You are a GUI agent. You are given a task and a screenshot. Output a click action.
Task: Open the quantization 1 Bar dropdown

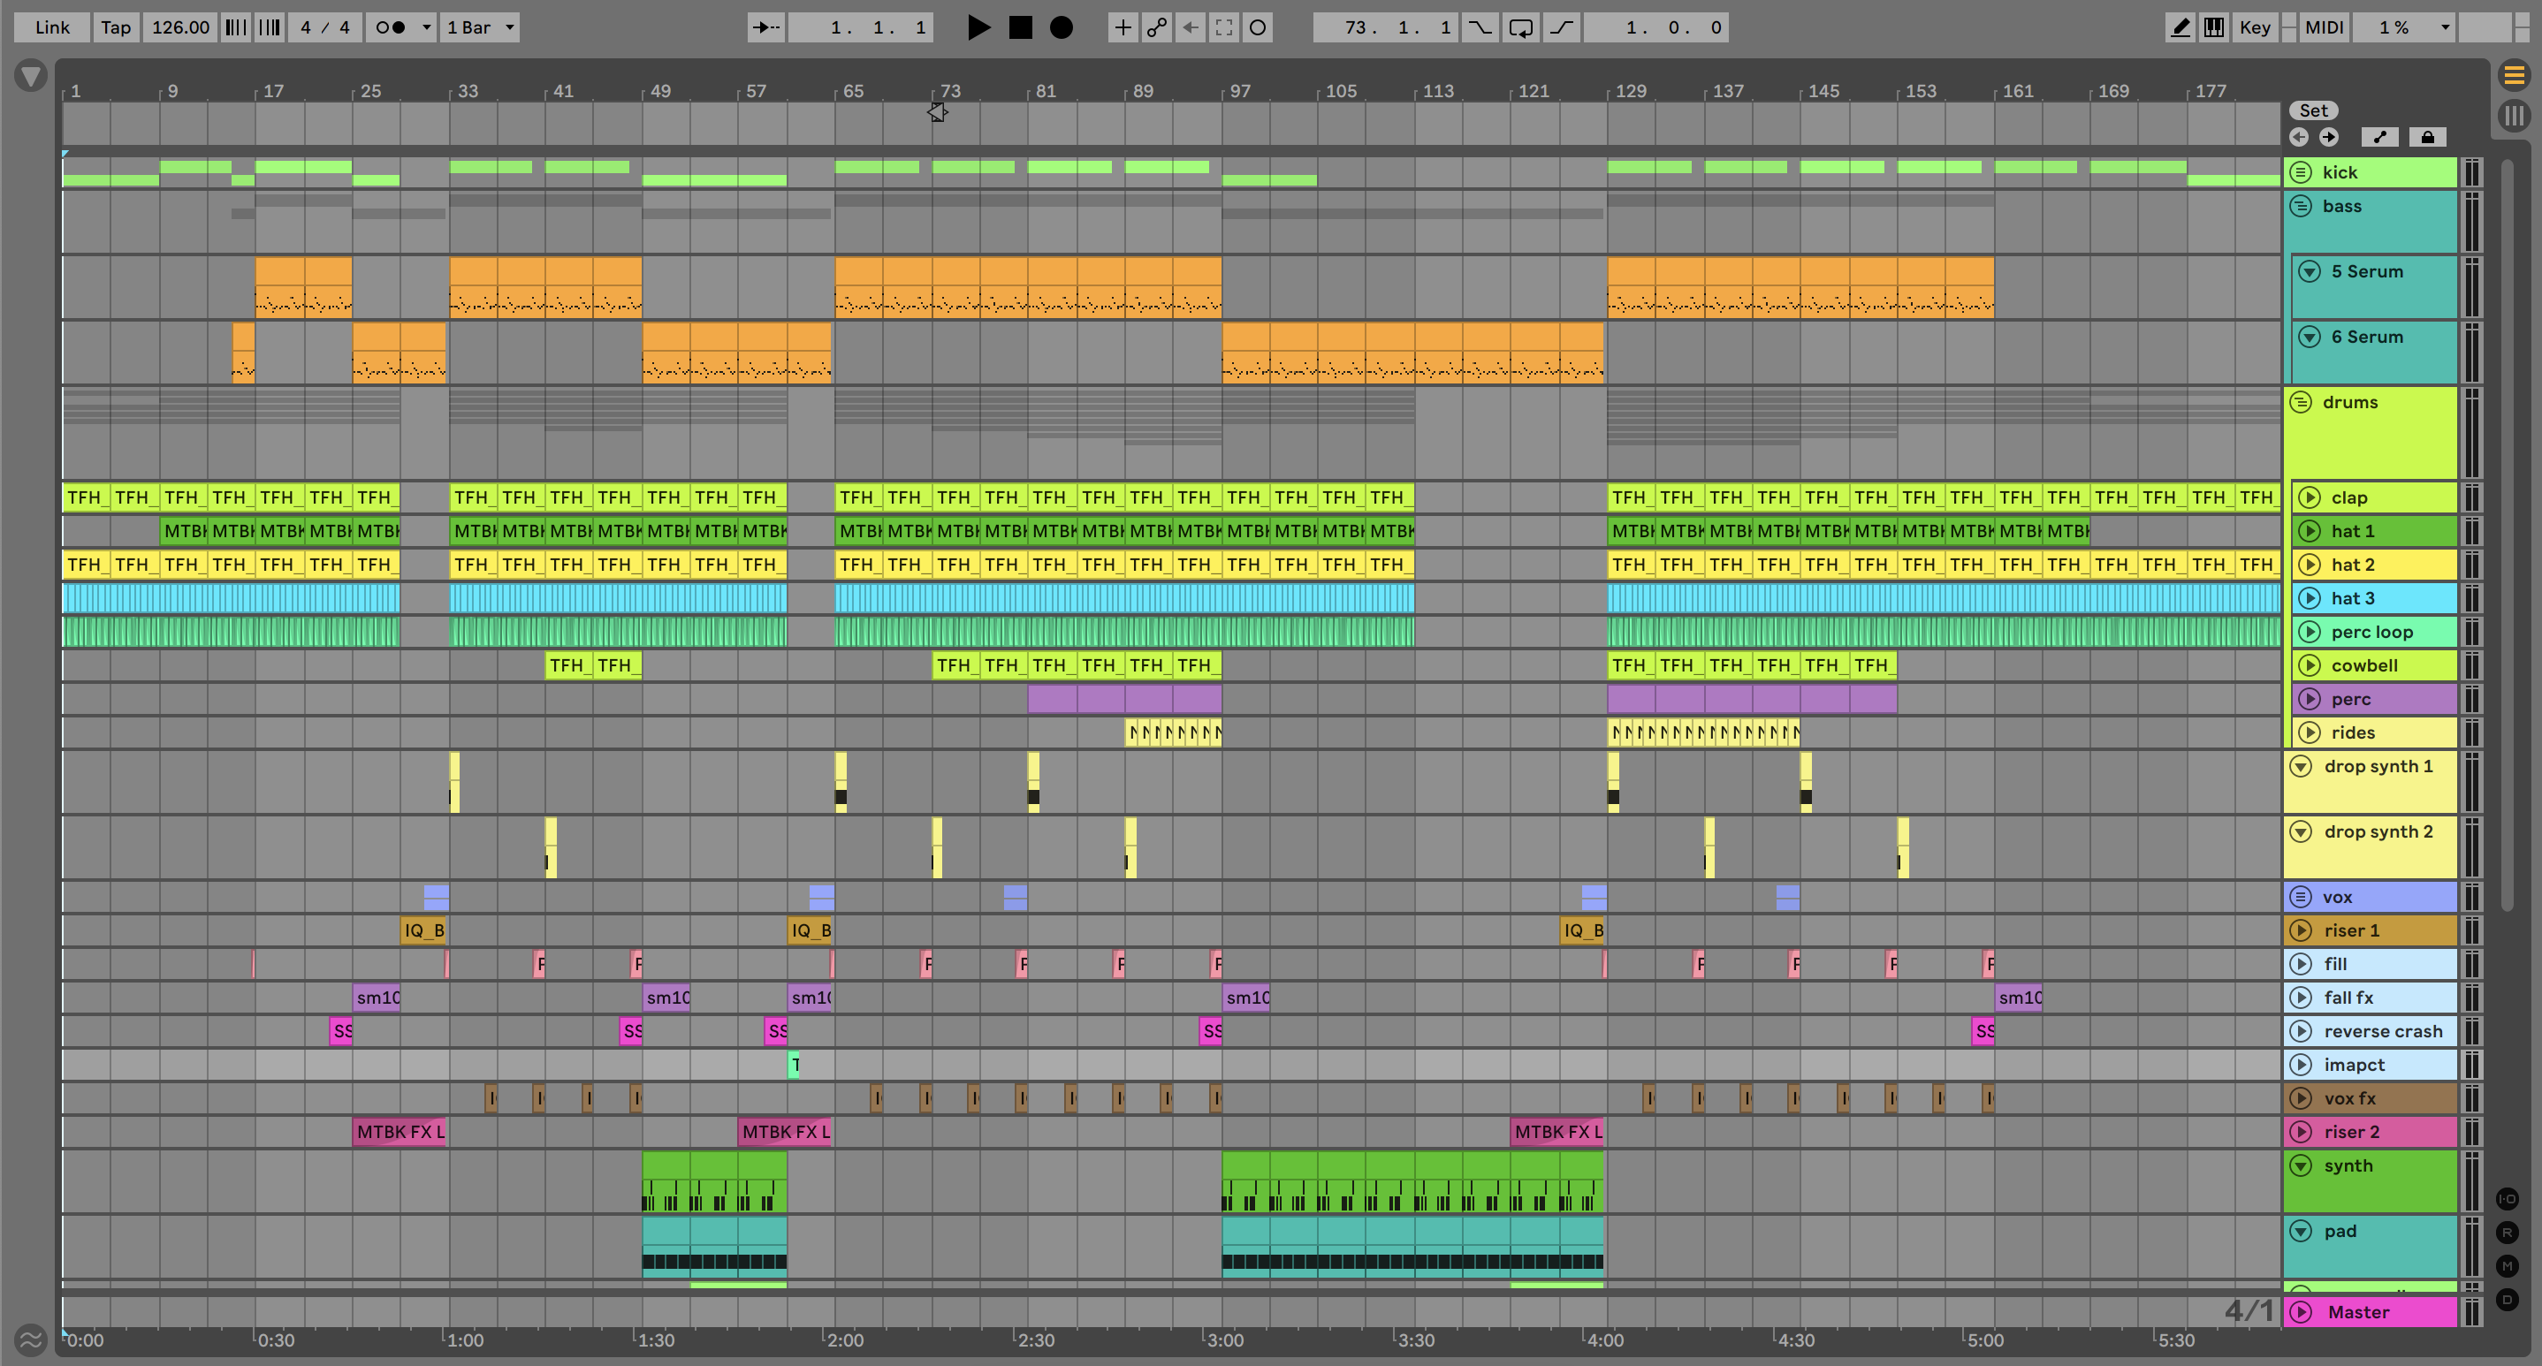tap(480, 27)
